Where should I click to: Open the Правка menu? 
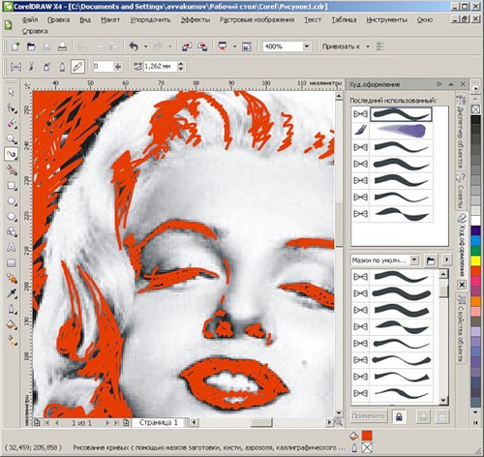58,20
